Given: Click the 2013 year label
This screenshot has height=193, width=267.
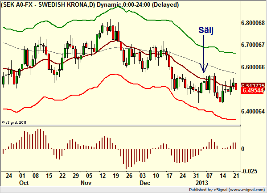Looking at the screenshot, I should tap(202, 183).
